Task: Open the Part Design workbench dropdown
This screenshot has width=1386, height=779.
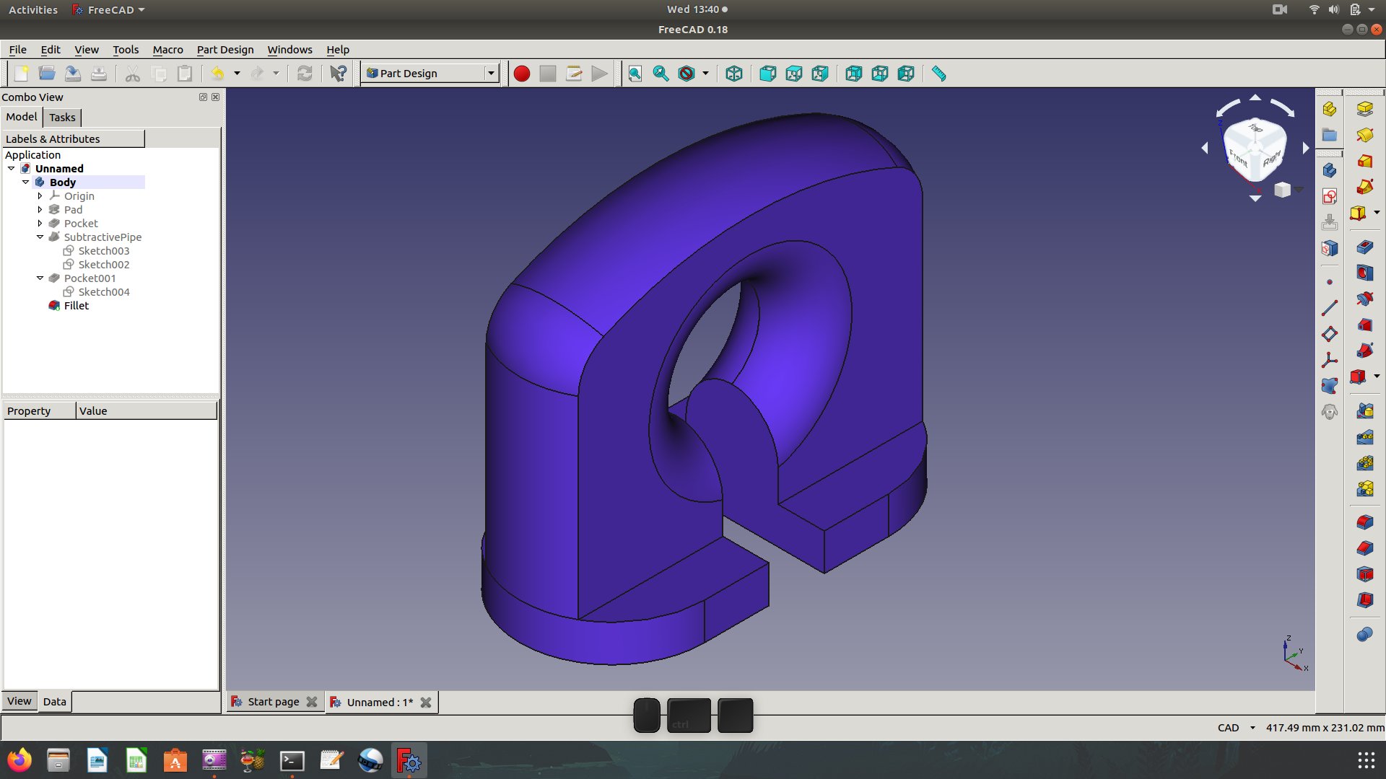Action: click(490, 74)
